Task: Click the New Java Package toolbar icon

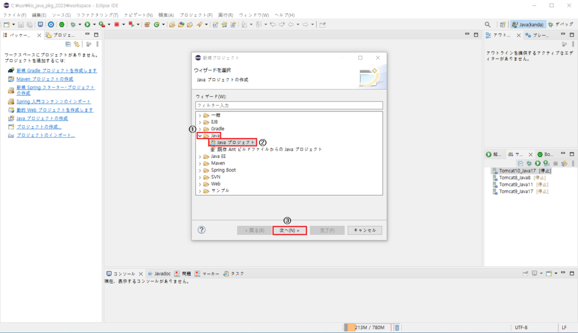Action: (x=147, y=25)
